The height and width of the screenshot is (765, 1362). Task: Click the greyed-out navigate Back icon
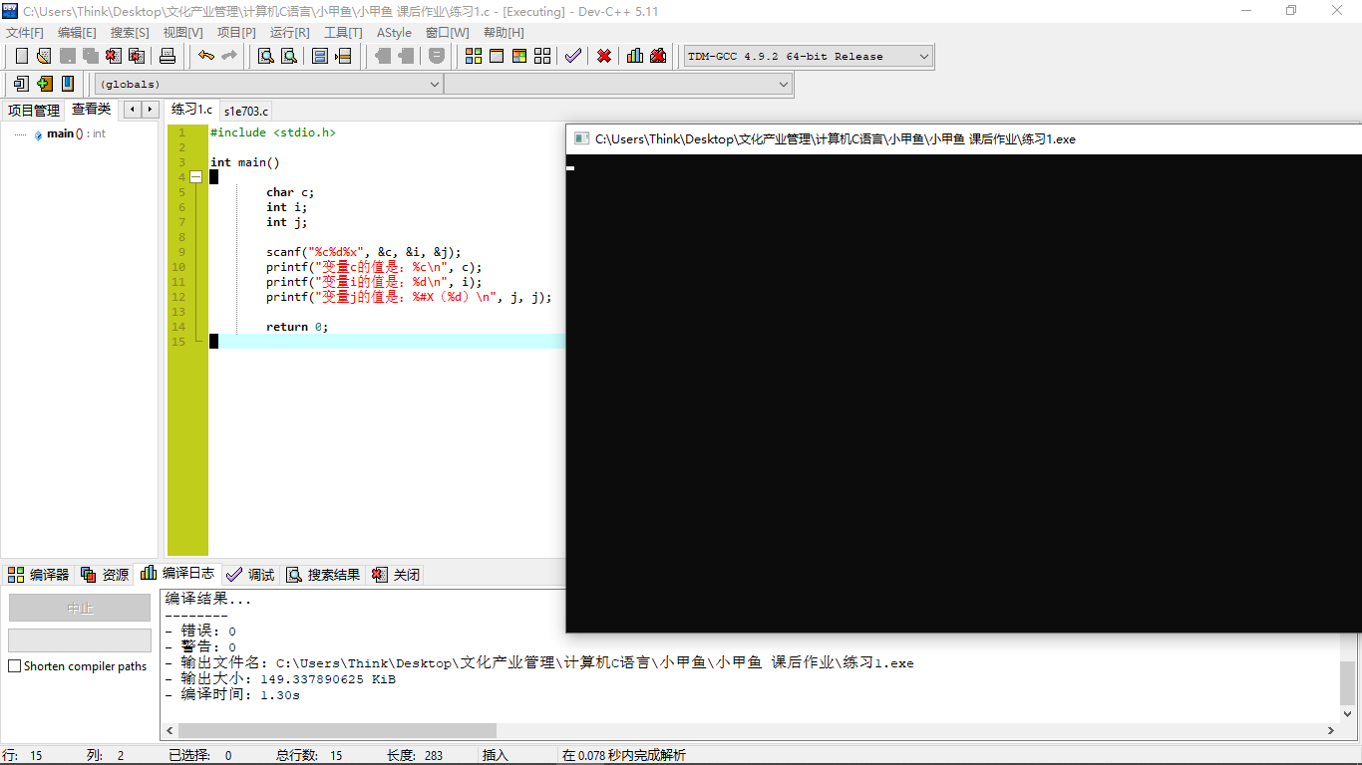point(382,56)
